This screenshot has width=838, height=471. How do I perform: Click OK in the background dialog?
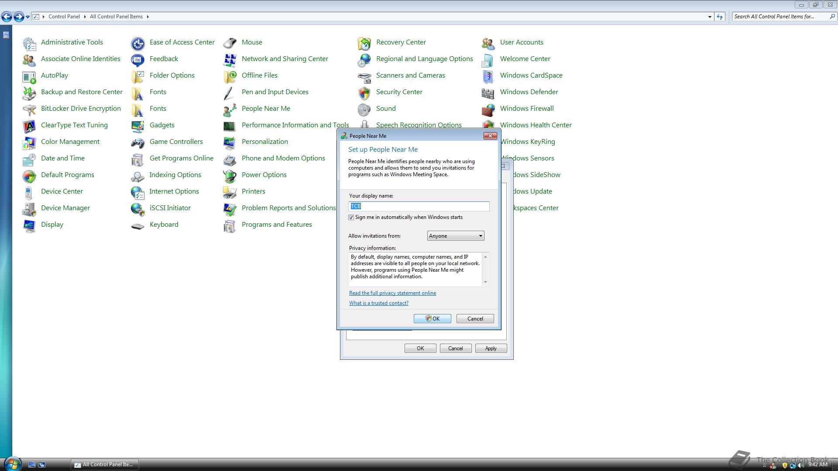[420, 348]
